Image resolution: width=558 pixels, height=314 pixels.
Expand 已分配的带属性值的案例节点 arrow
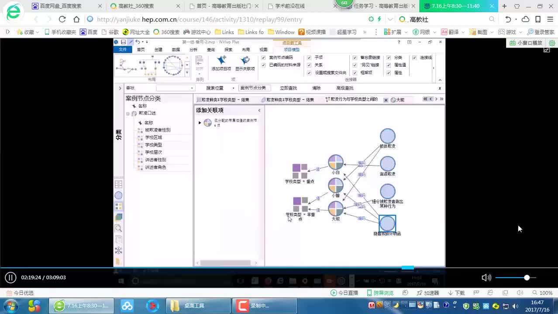pos(200,123)
